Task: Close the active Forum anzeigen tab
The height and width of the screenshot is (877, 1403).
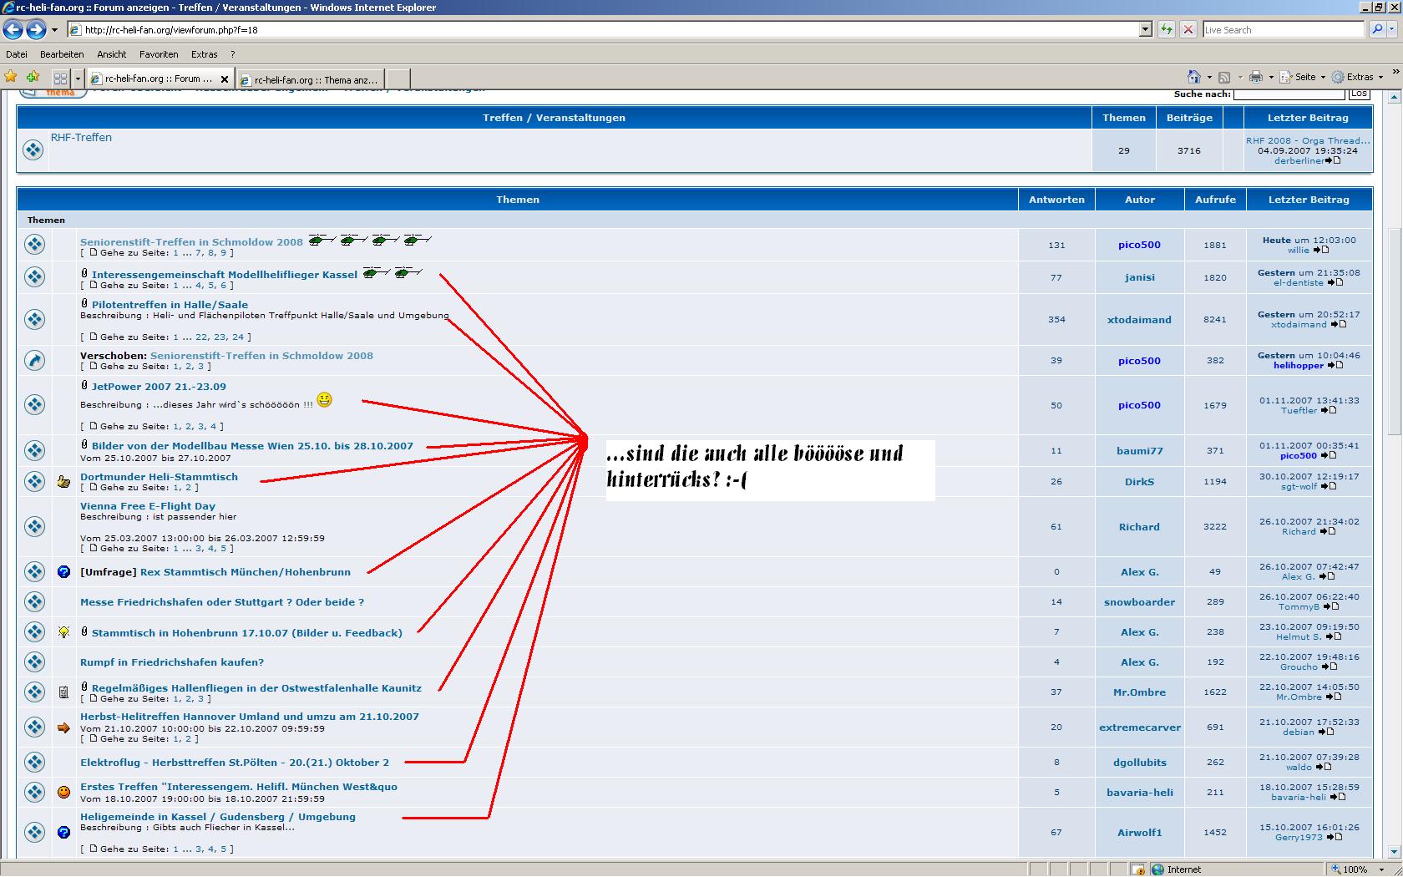Action: [x=224, y=79]
